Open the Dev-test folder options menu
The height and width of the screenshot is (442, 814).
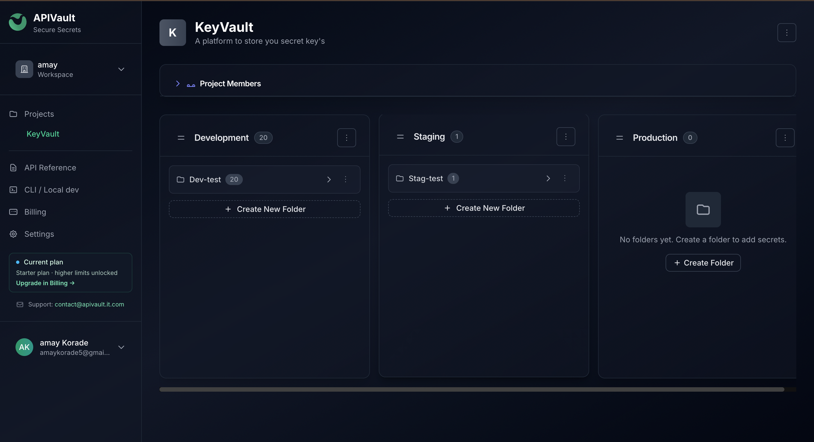[x=345, y=179]
